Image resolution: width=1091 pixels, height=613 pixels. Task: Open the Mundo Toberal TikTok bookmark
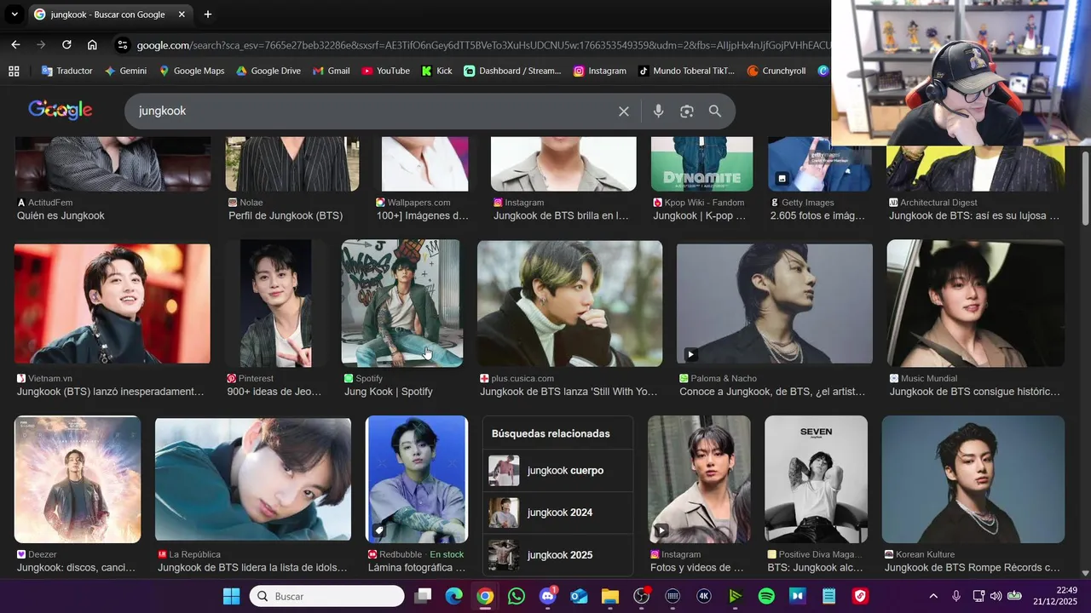[686, 71]
